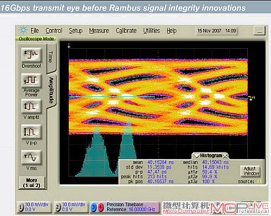Close the Histogram results tab
This screenshot has height=216, width=271.
(x=225, y=155)
